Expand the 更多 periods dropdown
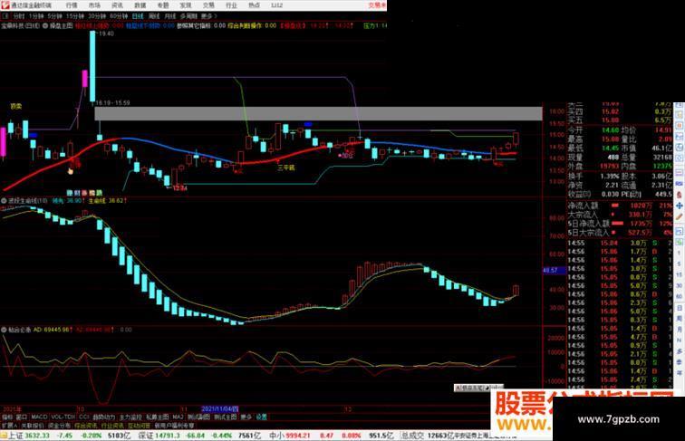Screen dimensions: 685x441 point(208,16)
